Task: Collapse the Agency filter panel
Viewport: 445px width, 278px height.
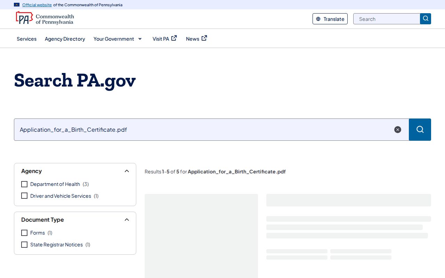Action: (x=127, y=171)
